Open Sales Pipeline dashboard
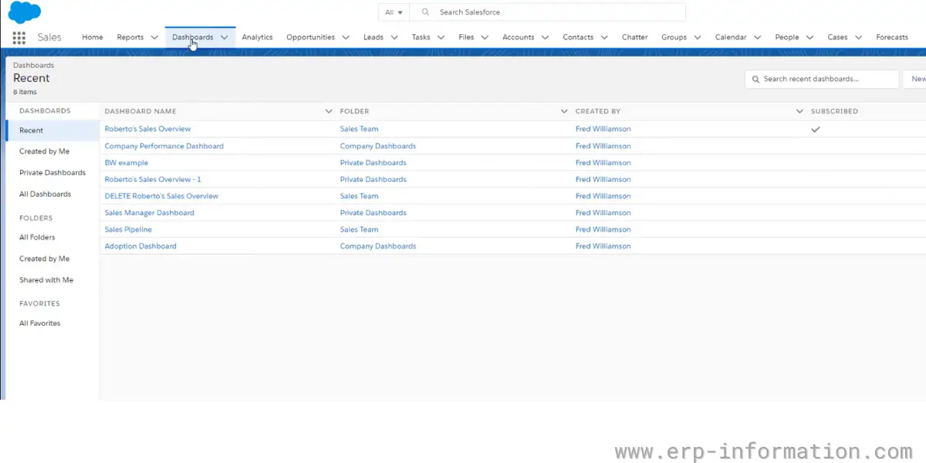926x463 pixels. (x=128, y=229)
